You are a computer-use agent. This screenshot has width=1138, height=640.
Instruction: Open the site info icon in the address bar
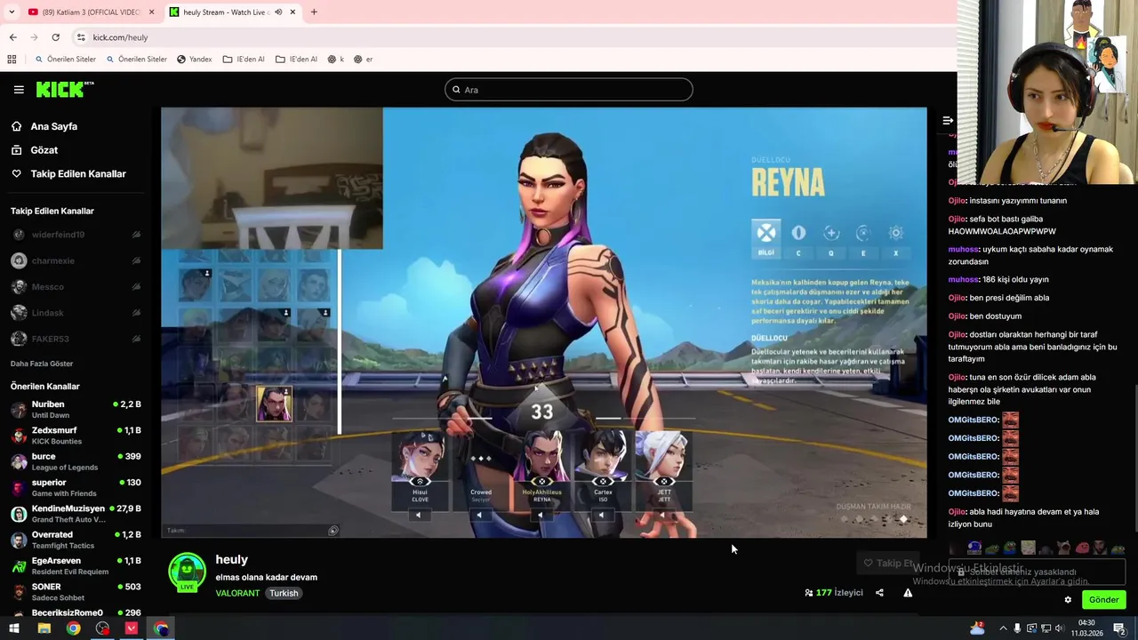tap(81, 37)
